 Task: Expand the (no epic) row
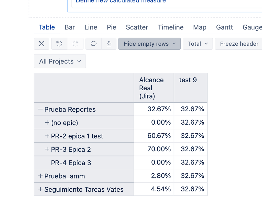tap(47, 122)
